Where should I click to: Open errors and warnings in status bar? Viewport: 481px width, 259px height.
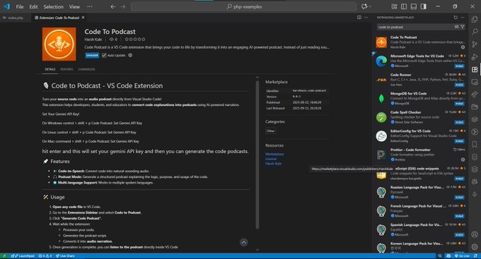[45, 256]
